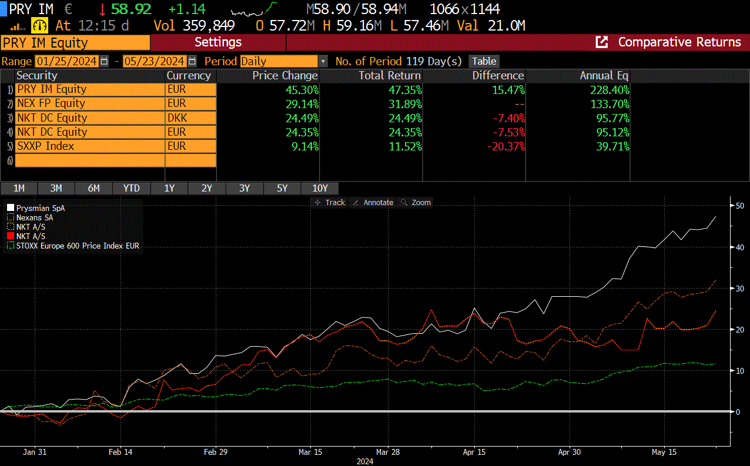The width and height of the screenshot is (750, 466).
Task: Click the intraday sparkline chart
Action: click(x=254, y=10)
